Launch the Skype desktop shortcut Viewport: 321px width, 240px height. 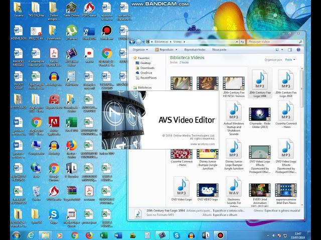tap(54, 214)
